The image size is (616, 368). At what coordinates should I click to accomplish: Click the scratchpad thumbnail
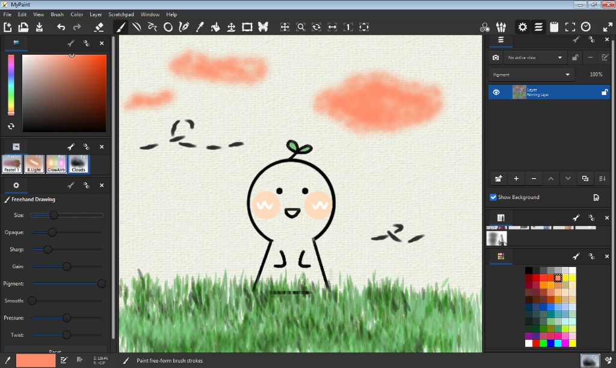(496, 238)
